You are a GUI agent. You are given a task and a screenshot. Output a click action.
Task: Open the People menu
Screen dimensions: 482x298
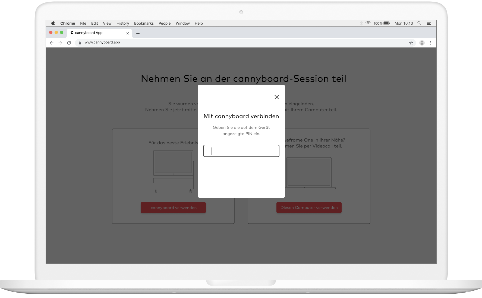(x=165, y=23)
